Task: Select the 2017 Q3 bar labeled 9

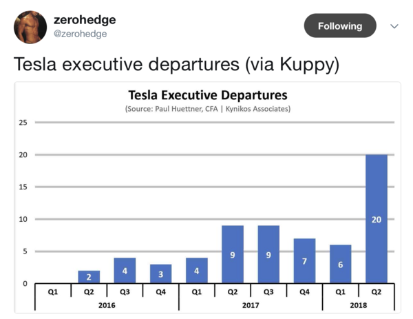Action: click(x=268, y=255)
